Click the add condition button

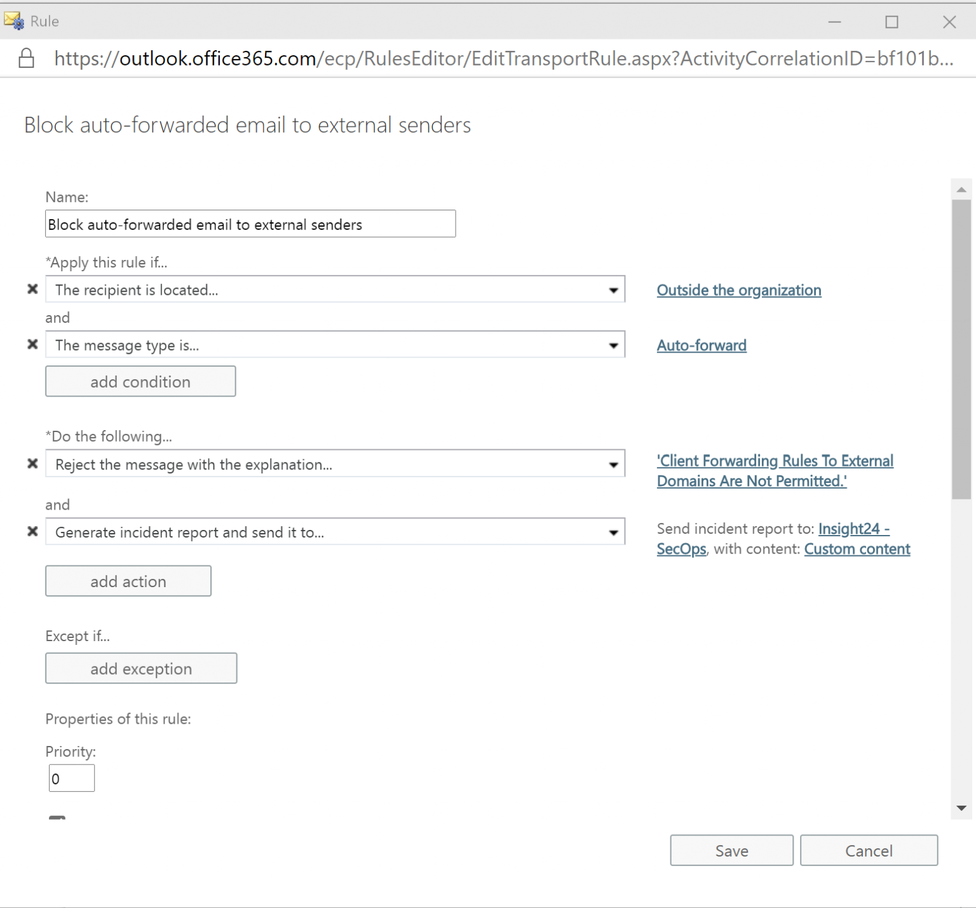coord(140,381)
